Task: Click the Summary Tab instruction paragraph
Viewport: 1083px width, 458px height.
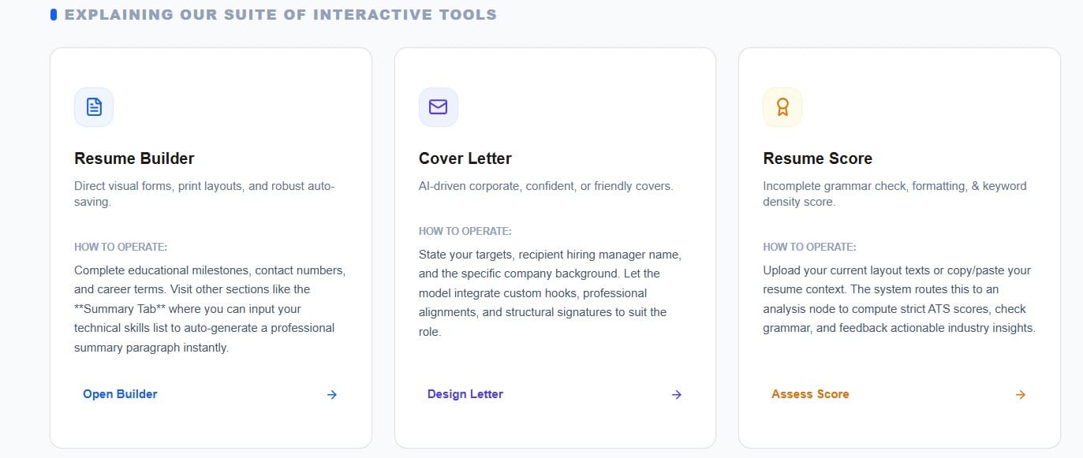Action: pyautogui.click(x=210, y=309)
